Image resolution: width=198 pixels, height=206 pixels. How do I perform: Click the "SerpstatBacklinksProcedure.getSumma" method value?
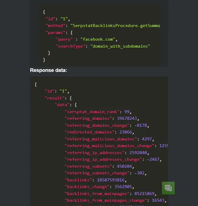[x=115, y=25]
